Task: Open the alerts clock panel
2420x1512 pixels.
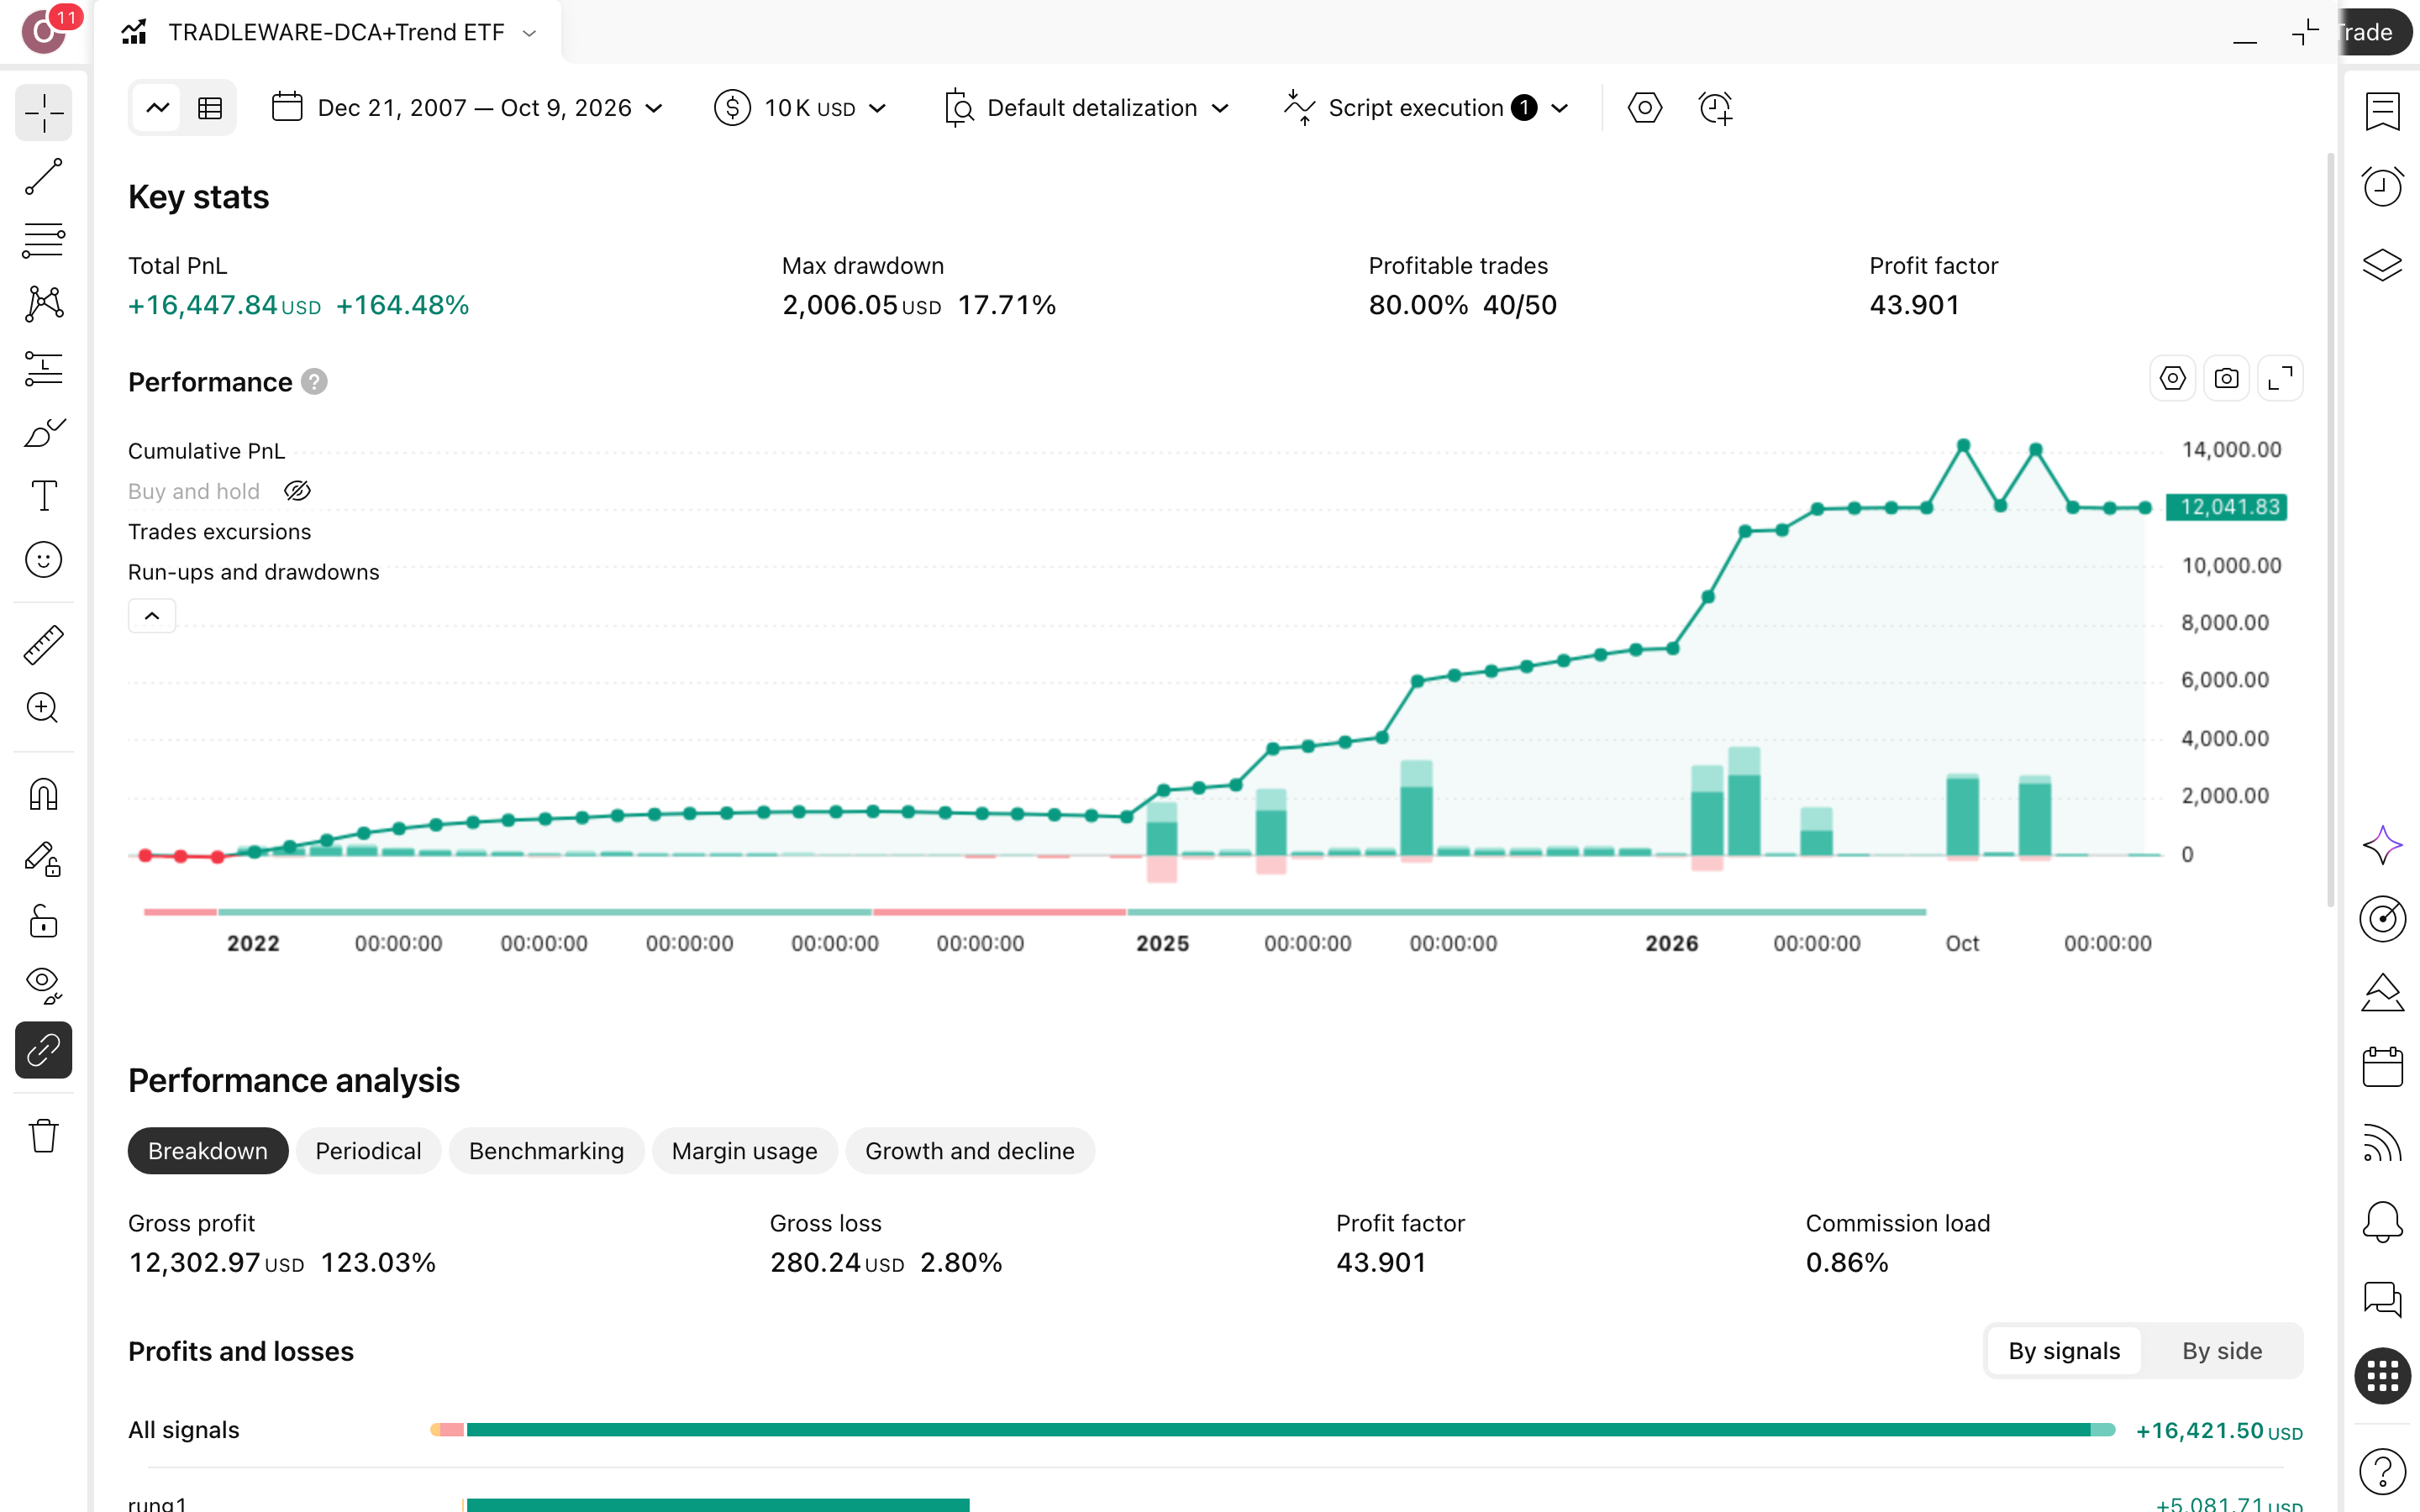Action: pos(2382,187)
